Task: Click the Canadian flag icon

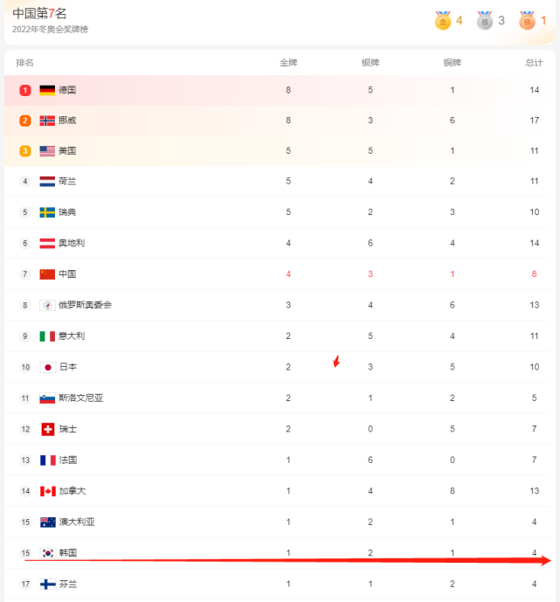Action: tap(47, 491)
